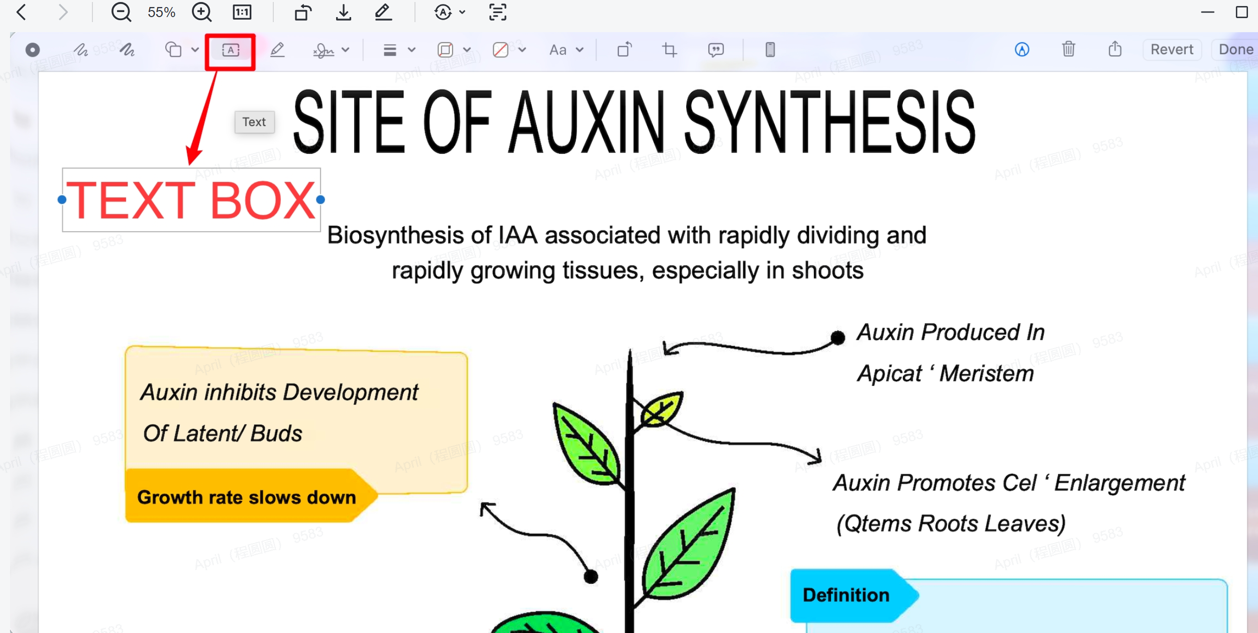This screenshot has height=633, width=1258.
Task: Show actual size with 1:1 icon
Action: pyautogui.click(x=242, y=12)
